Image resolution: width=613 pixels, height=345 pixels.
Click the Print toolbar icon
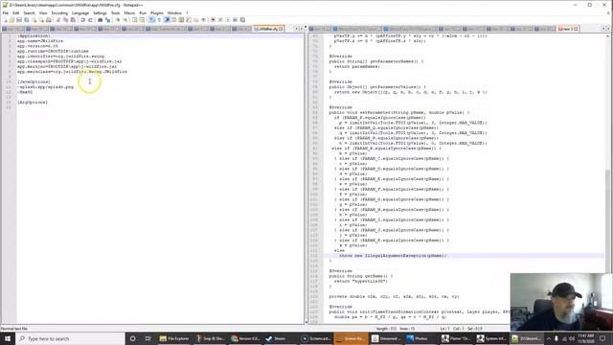(48, 19)
